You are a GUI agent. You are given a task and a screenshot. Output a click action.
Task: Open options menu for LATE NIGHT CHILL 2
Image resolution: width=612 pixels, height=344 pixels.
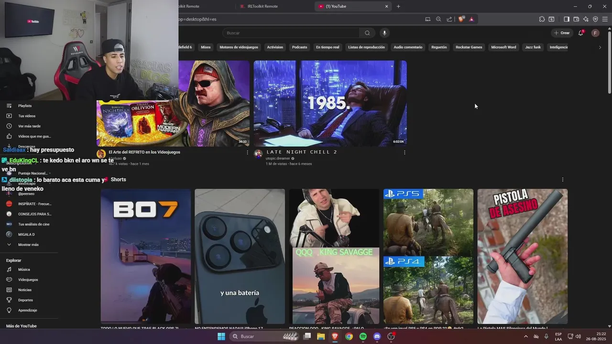pyautogui.click(x=404, y=152)
